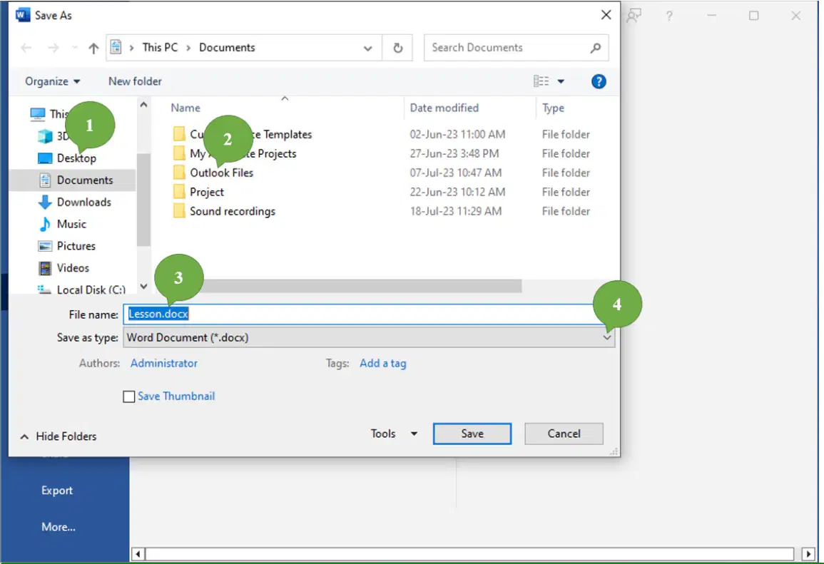Click the navigation pane scroll-down arrow

pos(143,287)
